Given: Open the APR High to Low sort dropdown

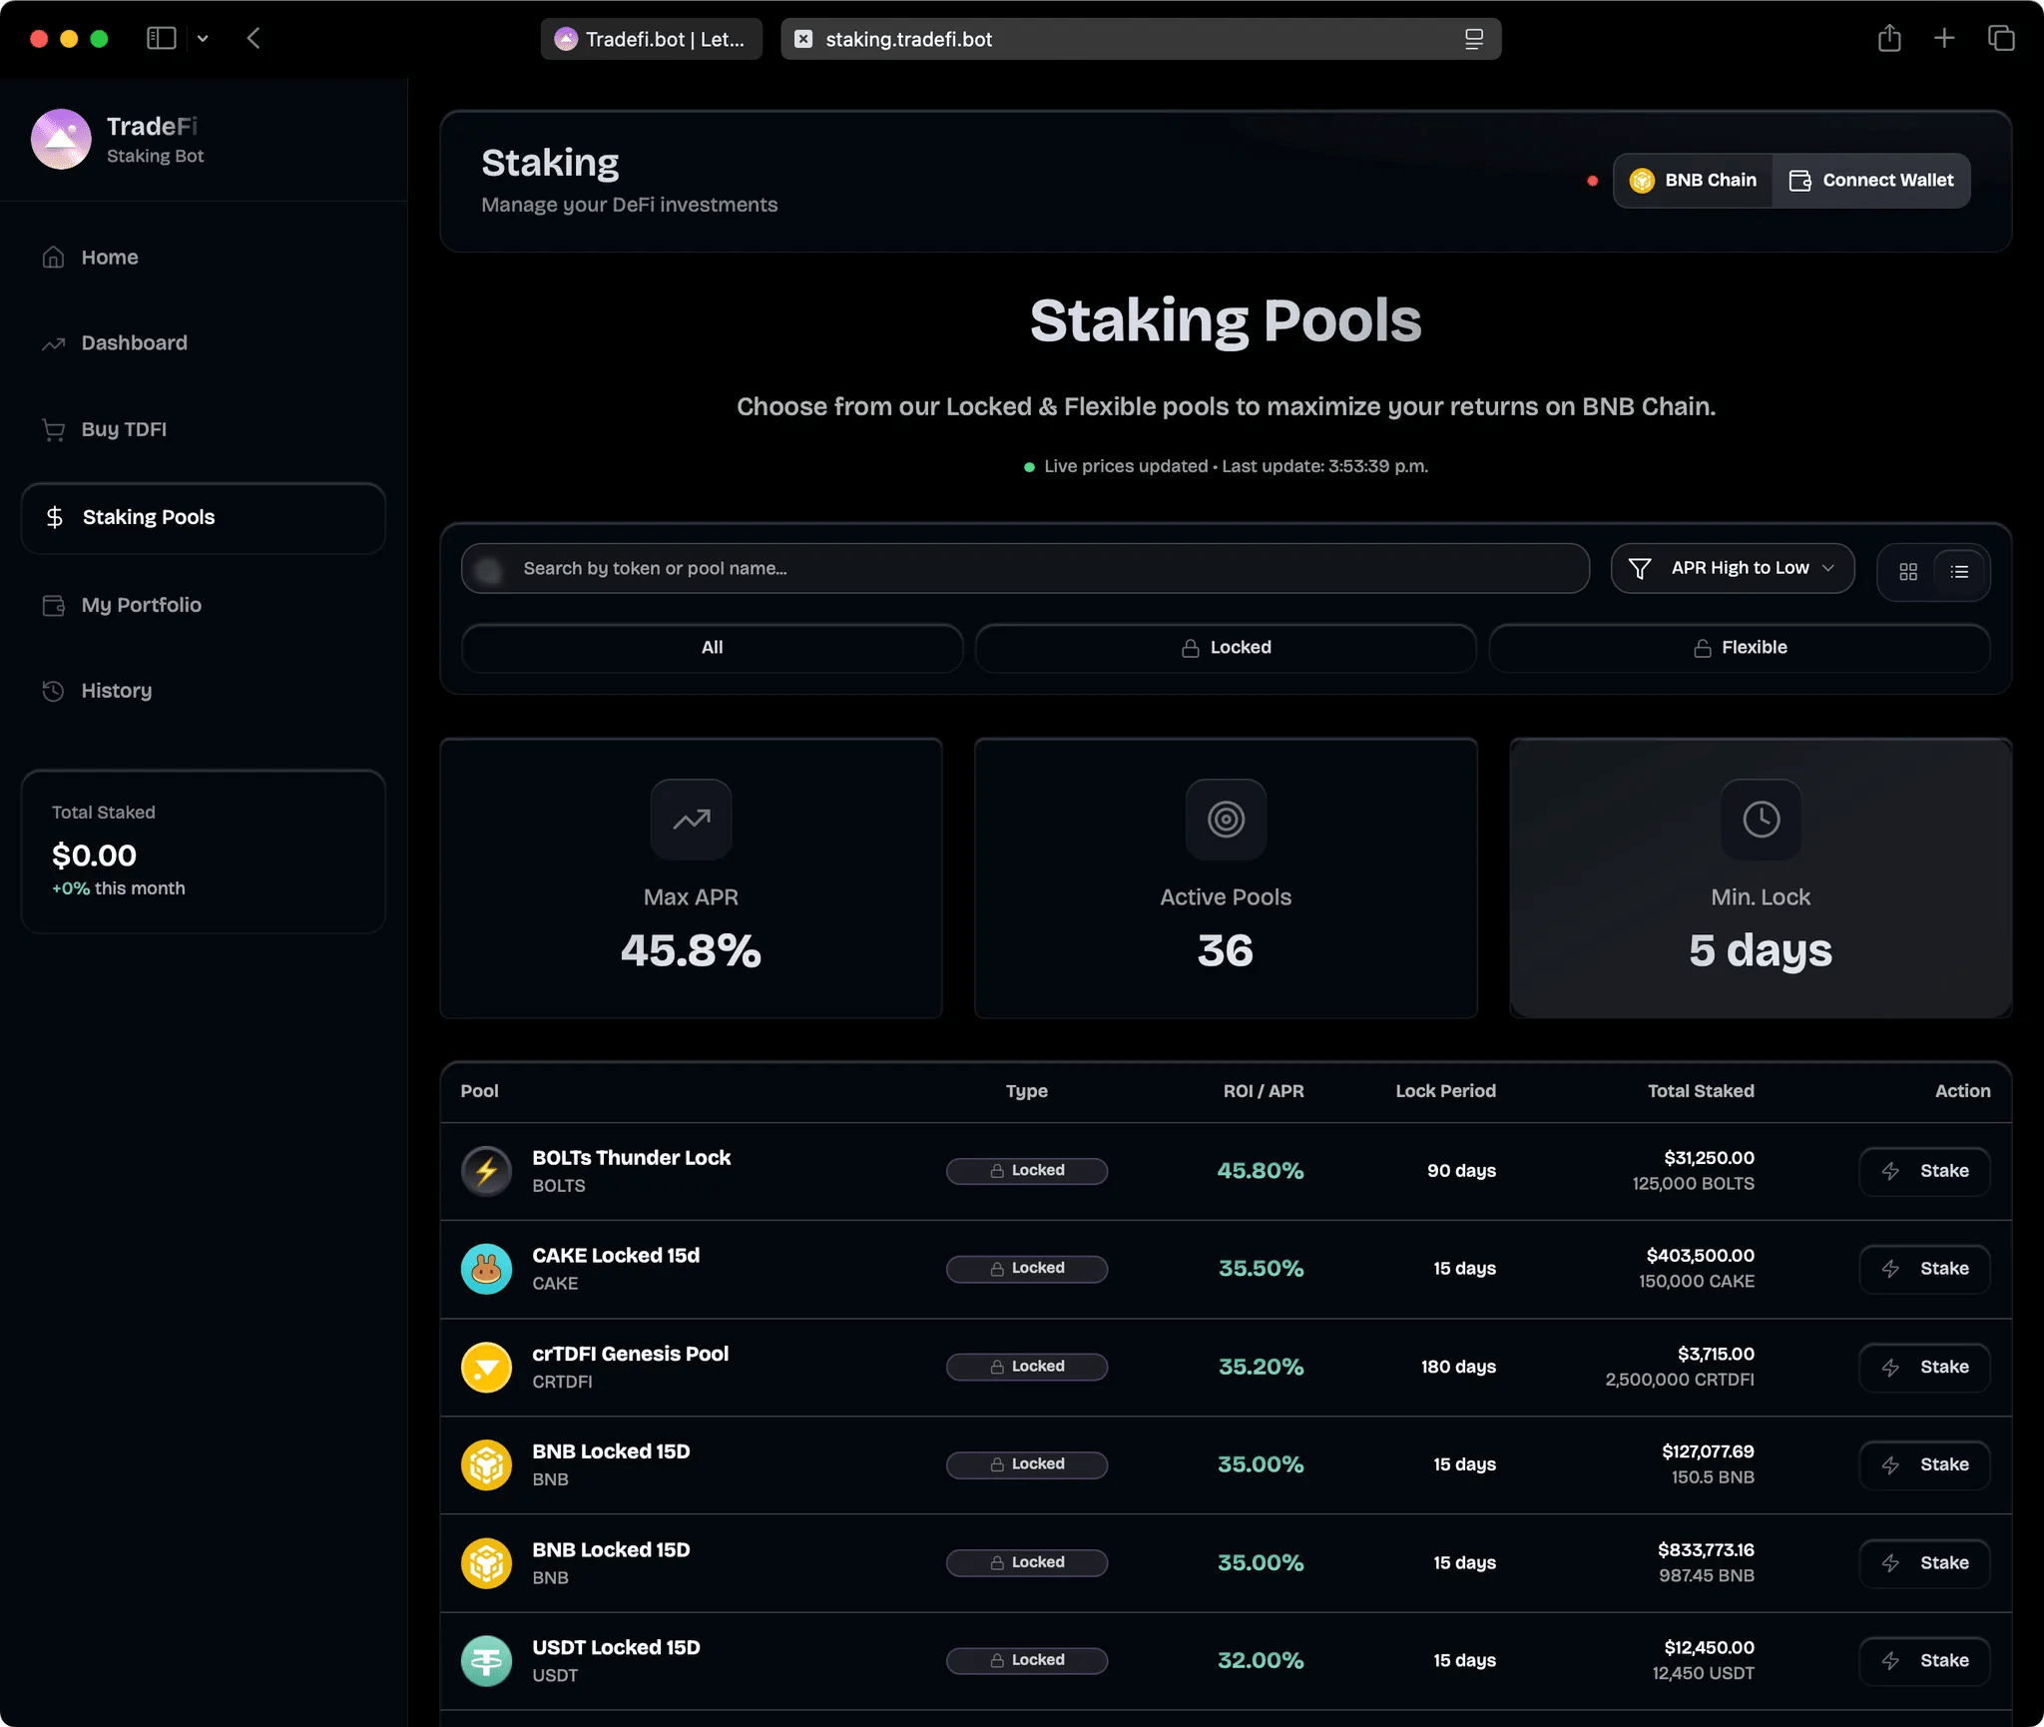Looking at the screenshot, I should point(1733,568).
